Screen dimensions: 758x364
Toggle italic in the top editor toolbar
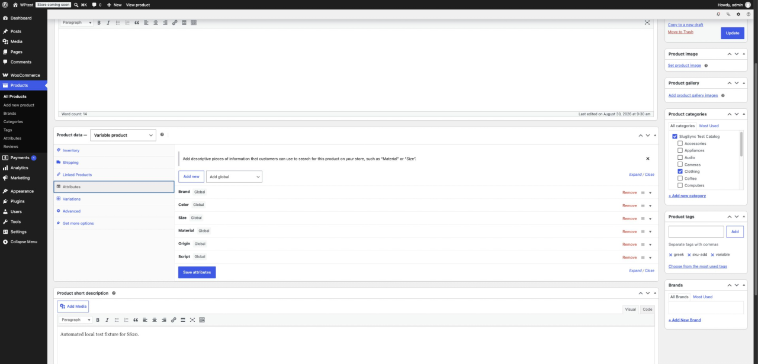[108, 22]
